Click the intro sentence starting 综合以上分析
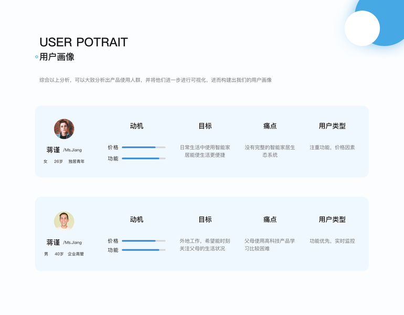This screenshot has height=315, width=404. (x=156, y=80)
